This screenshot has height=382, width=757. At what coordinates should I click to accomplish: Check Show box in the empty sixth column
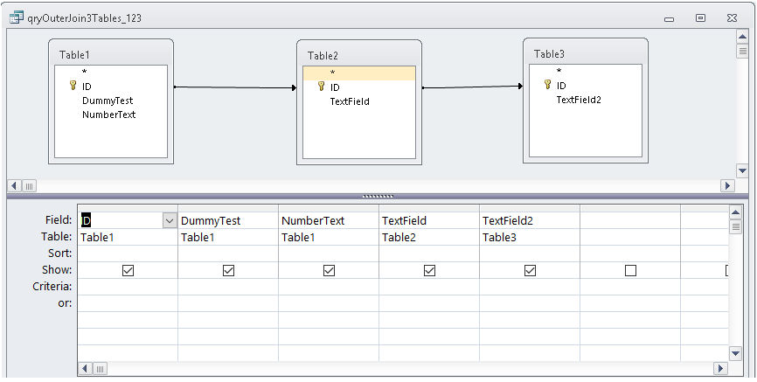point(630,270)
